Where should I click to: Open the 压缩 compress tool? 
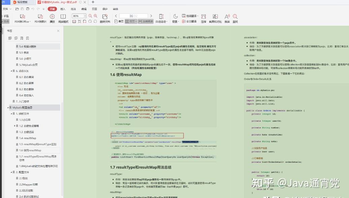click(204, 19)
